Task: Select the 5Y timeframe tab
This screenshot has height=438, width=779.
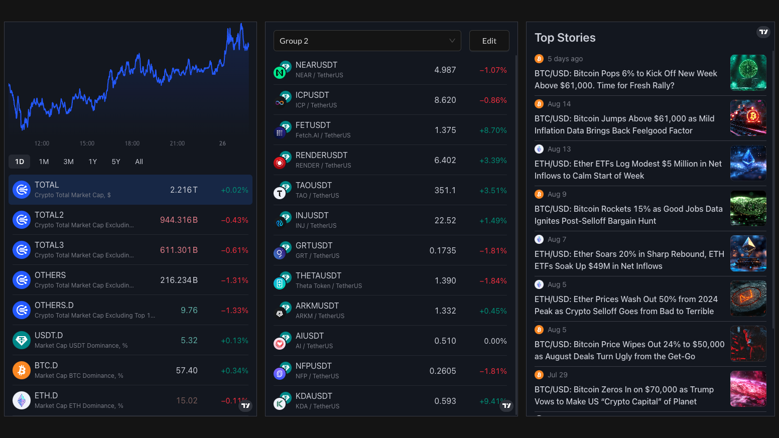Action: click(116, 162)
